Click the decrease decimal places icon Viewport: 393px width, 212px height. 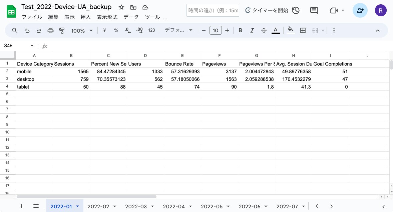tap(127, 30)
